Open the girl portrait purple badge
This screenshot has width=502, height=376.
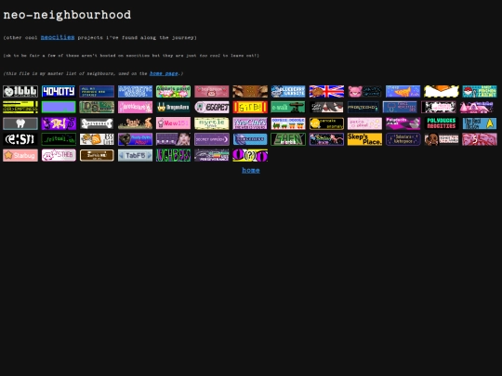click(173, 139)
